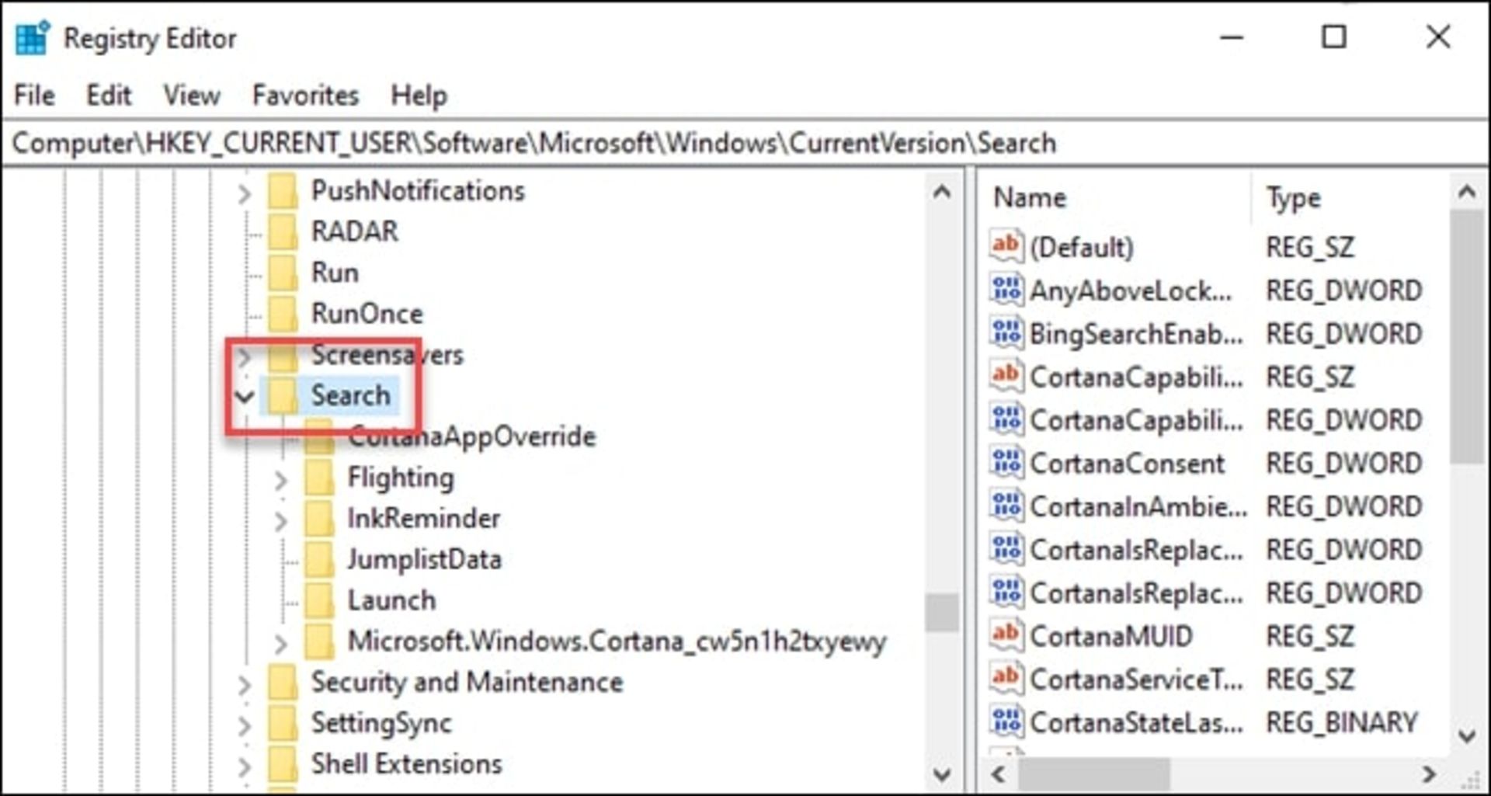Click the values pane horizontal scrollbar thumb
Image resolution: width=1491 pixels, height=796 pixels.
point(1093,773)
